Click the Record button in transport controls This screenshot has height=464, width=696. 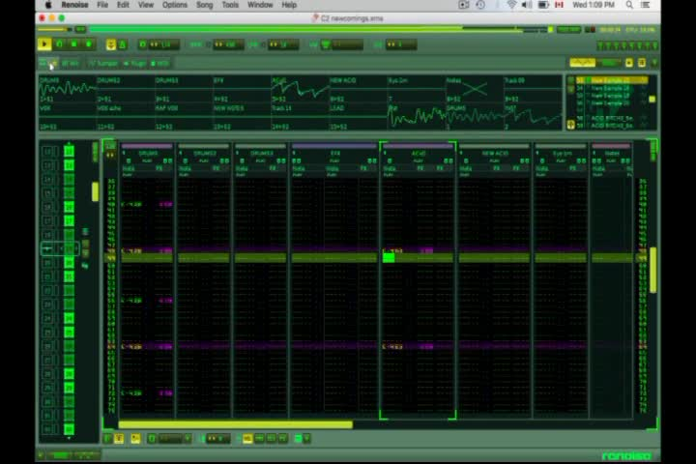pyautogui.click(x=89, y=44)
